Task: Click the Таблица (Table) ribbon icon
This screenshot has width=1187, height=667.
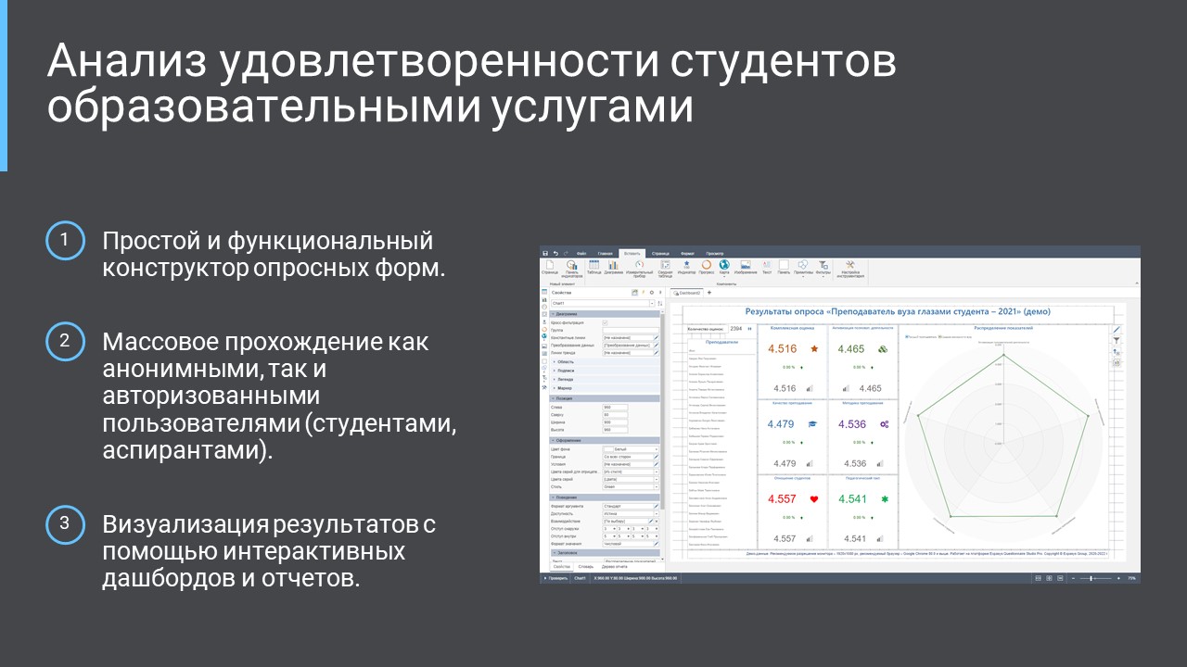Action: point(593,267)
